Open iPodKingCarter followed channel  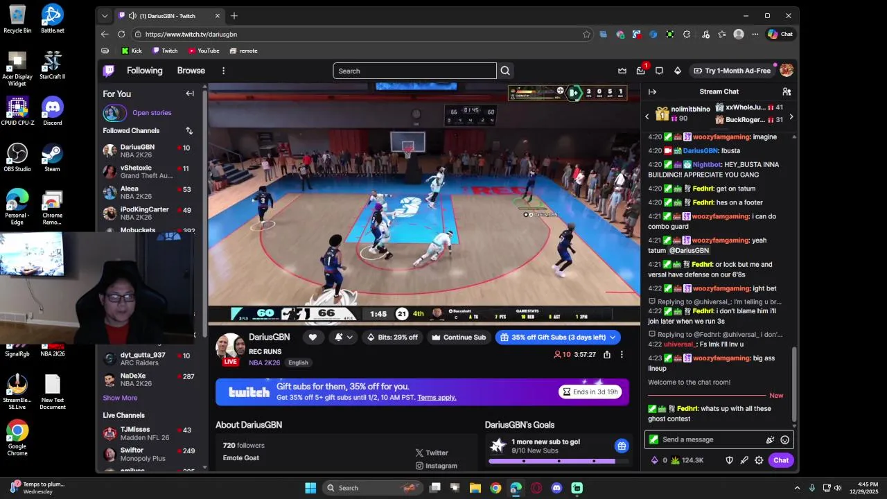tap(148, 213)
